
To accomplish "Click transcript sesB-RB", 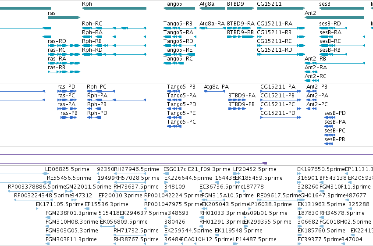I will click(330, 50).
